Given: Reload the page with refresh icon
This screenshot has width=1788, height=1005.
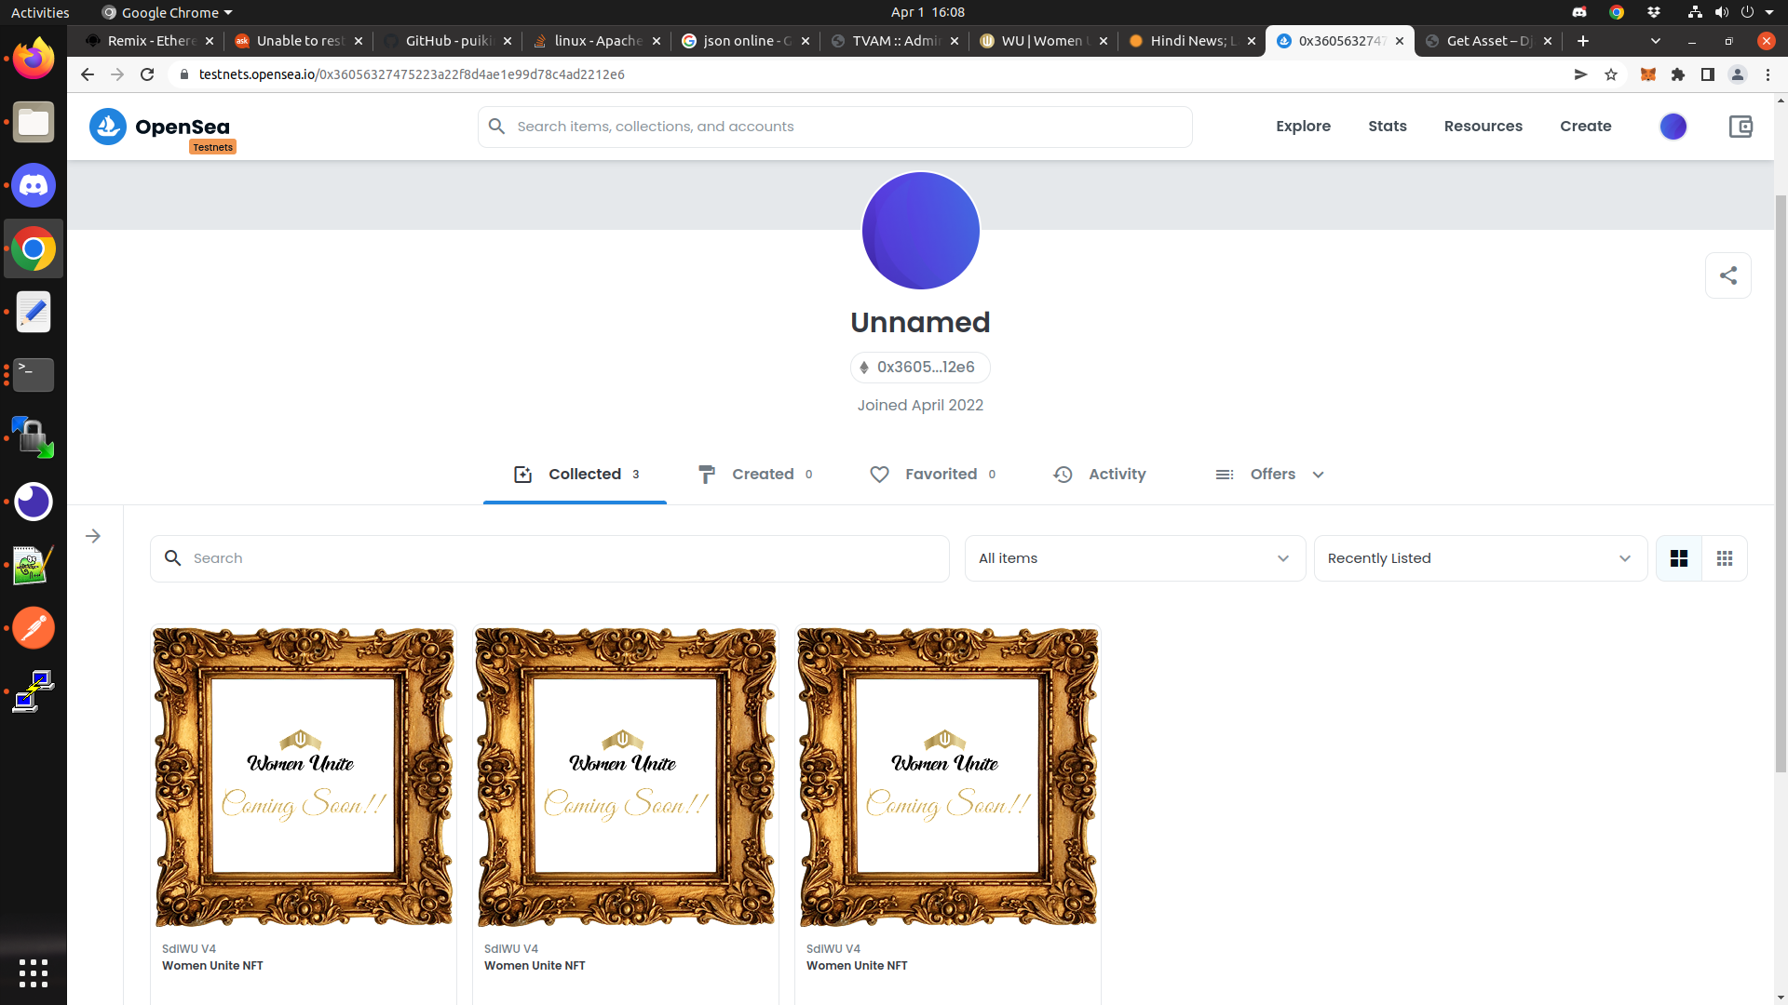Looking at the screenshot, I should (147, 74).
